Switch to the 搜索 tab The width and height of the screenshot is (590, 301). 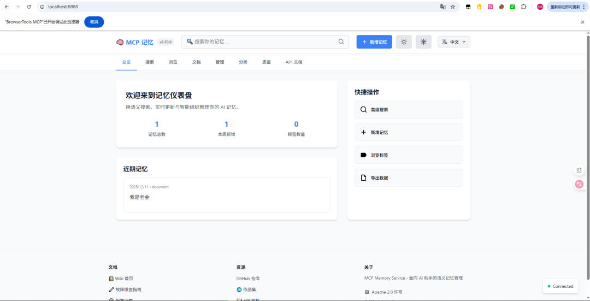click(x=150, y=62)
